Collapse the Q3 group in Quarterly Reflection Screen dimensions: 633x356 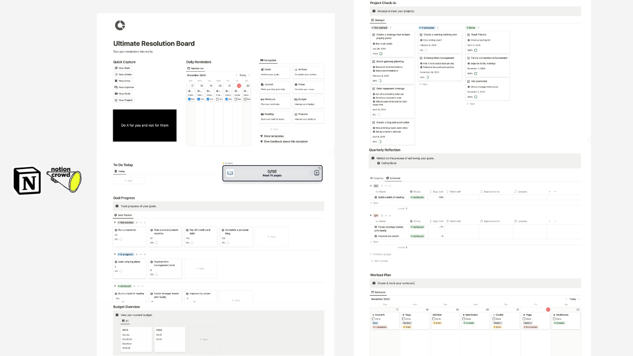point(371,186)
